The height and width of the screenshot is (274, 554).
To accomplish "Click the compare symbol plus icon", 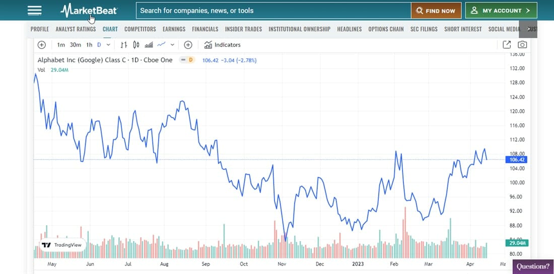I will pos(188,45).
